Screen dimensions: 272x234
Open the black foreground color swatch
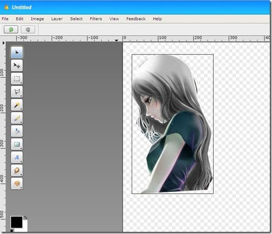point(17,222)
